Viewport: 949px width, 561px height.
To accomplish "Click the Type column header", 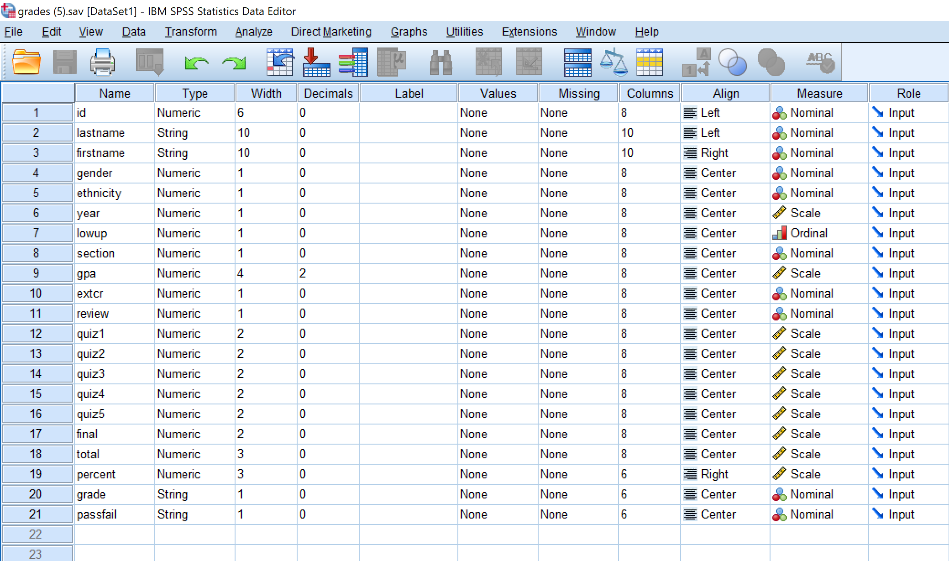I will coord(195,93).
